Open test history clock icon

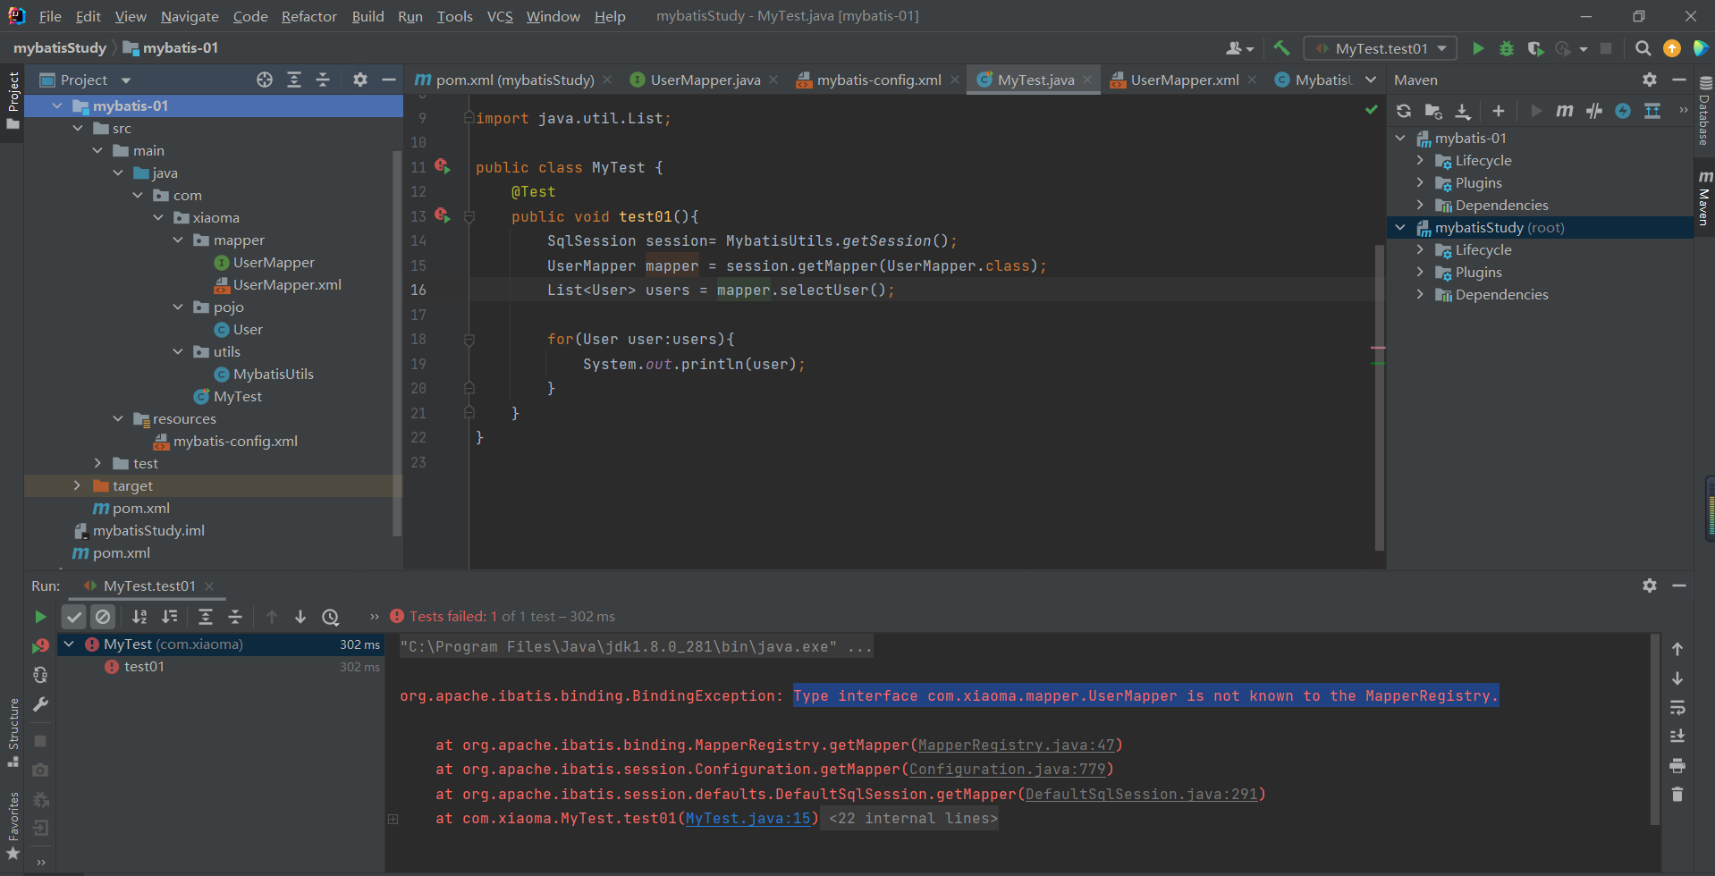(331, 617)
